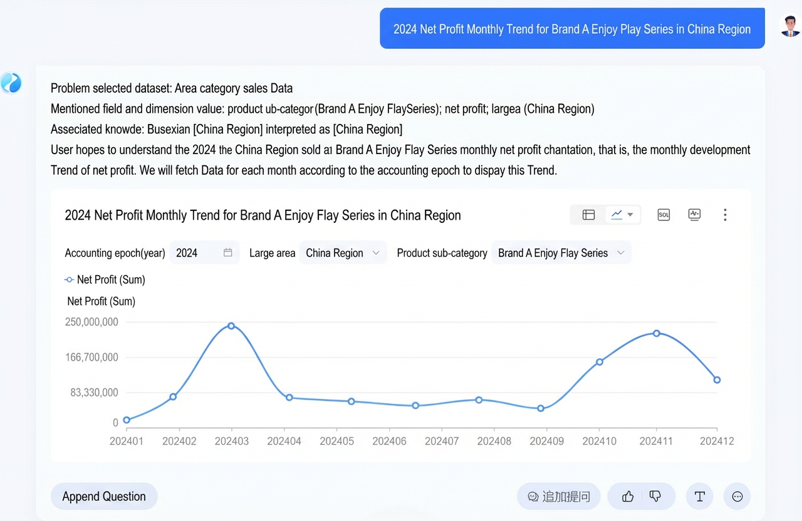The width and height of the screenshot is (802, 521).
Task: Open the SQL view icon
Action: coord(664,215)
